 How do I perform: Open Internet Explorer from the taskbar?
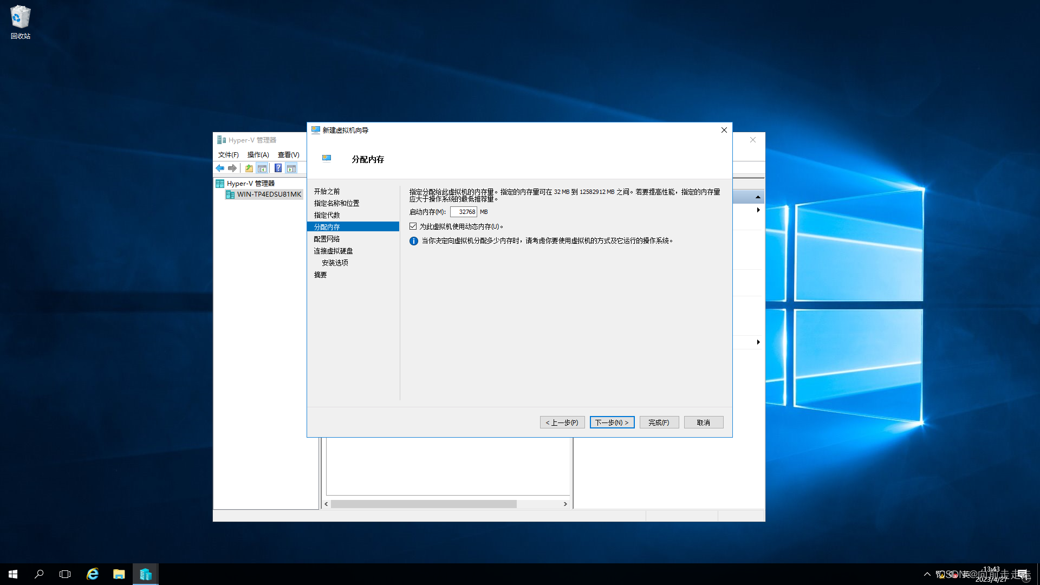click(x=92, y=574)
